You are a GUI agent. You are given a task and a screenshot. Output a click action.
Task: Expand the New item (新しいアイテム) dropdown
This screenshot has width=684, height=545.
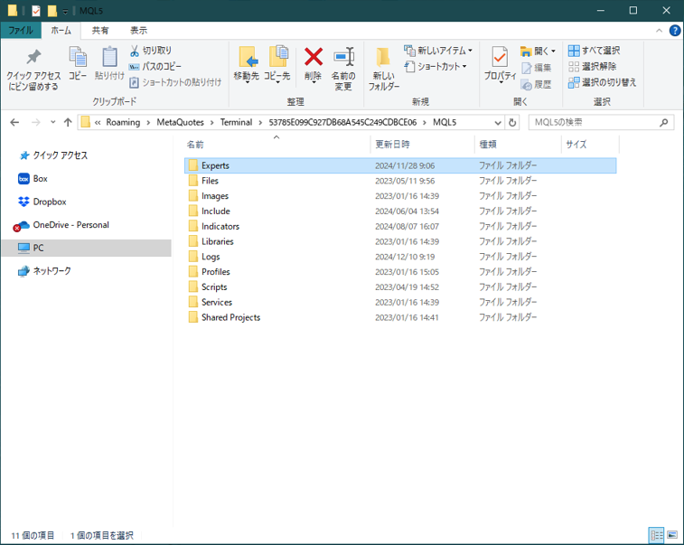coord(470,51)
